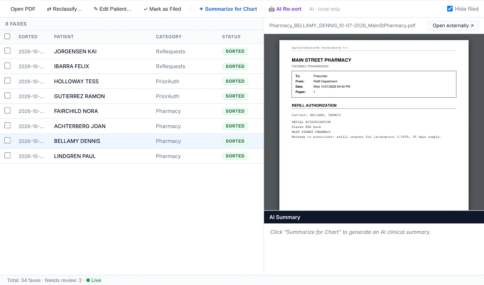
Task: Check the IBARRA FELIX row checkbox
Action: [x=7, y=66]
